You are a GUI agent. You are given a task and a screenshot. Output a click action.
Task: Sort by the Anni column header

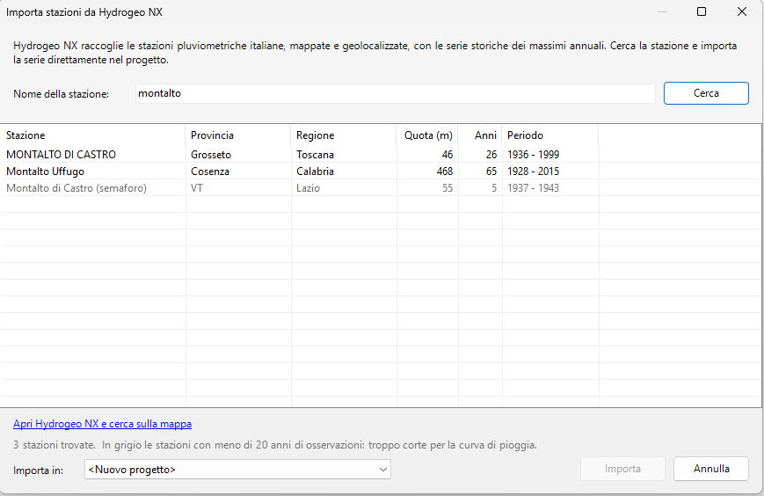point(480,135)
